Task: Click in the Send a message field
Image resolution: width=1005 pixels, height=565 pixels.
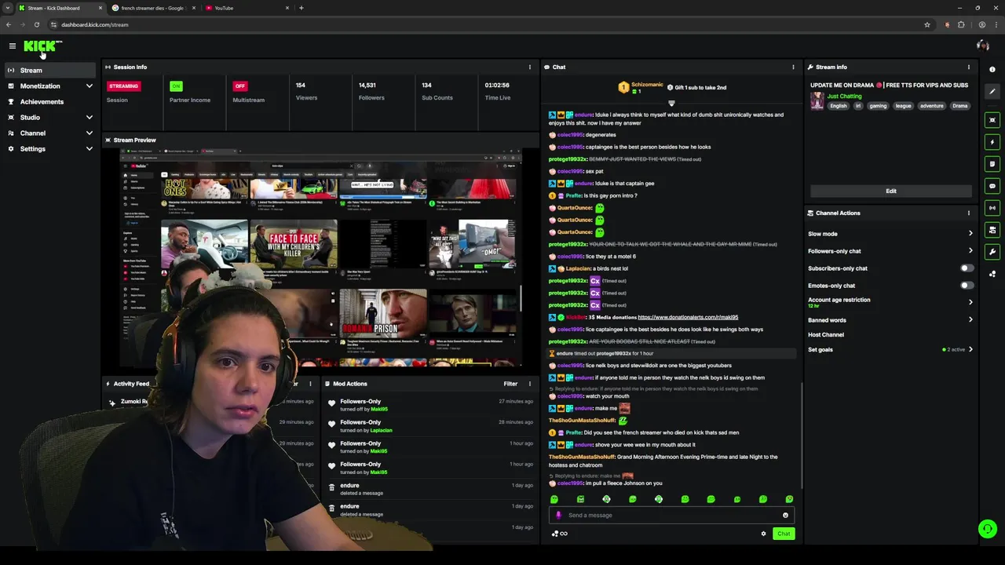Action: click(x=672, y=516)
